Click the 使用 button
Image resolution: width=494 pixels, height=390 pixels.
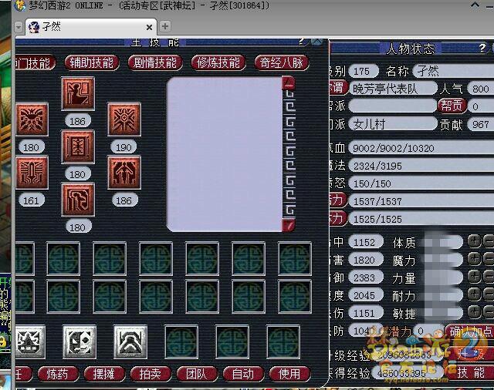coord(289,374)
